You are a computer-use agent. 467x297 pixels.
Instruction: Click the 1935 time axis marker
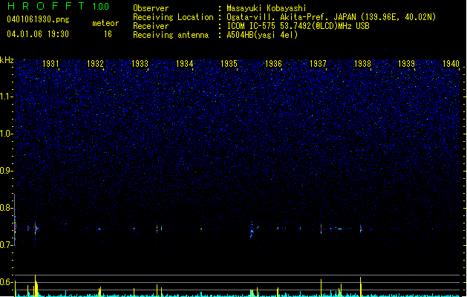tap(229, 63)
